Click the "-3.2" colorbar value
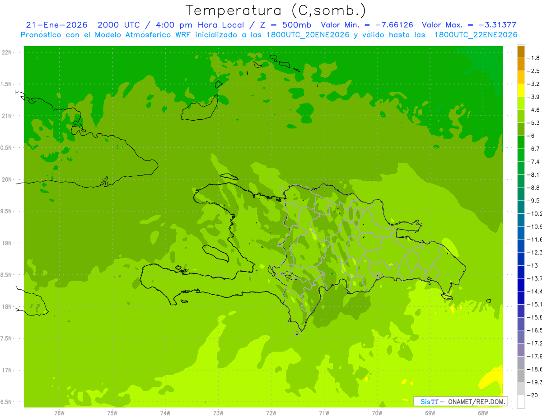Screen dimensions: 542x419 534,84
